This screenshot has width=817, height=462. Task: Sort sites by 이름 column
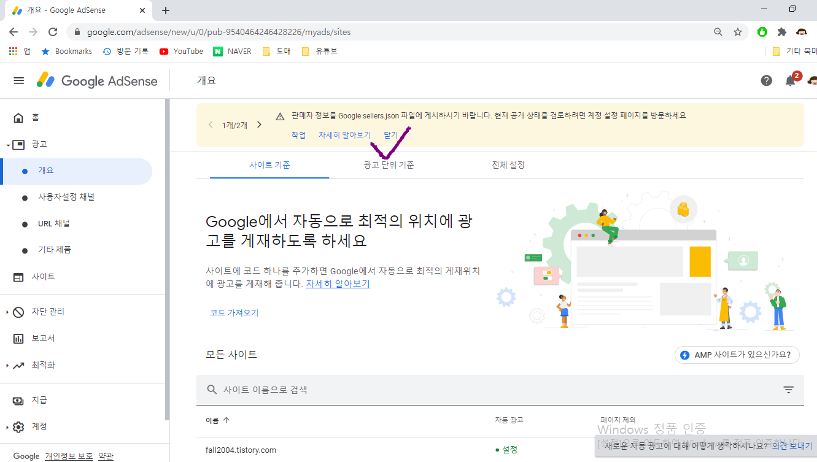click(218, 420)
